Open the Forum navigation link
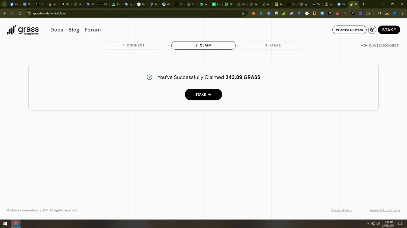The image size is (407, 228). click(x=93, y=30)
